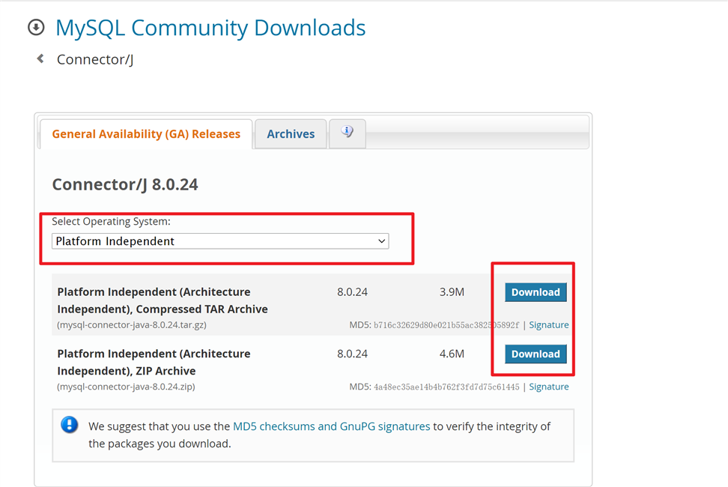Click filename (mysql-connector-java-8.0.24.tar.gz)
This screenshot has width=728, height=487.
pyautogui.click(x=132, y=324)
